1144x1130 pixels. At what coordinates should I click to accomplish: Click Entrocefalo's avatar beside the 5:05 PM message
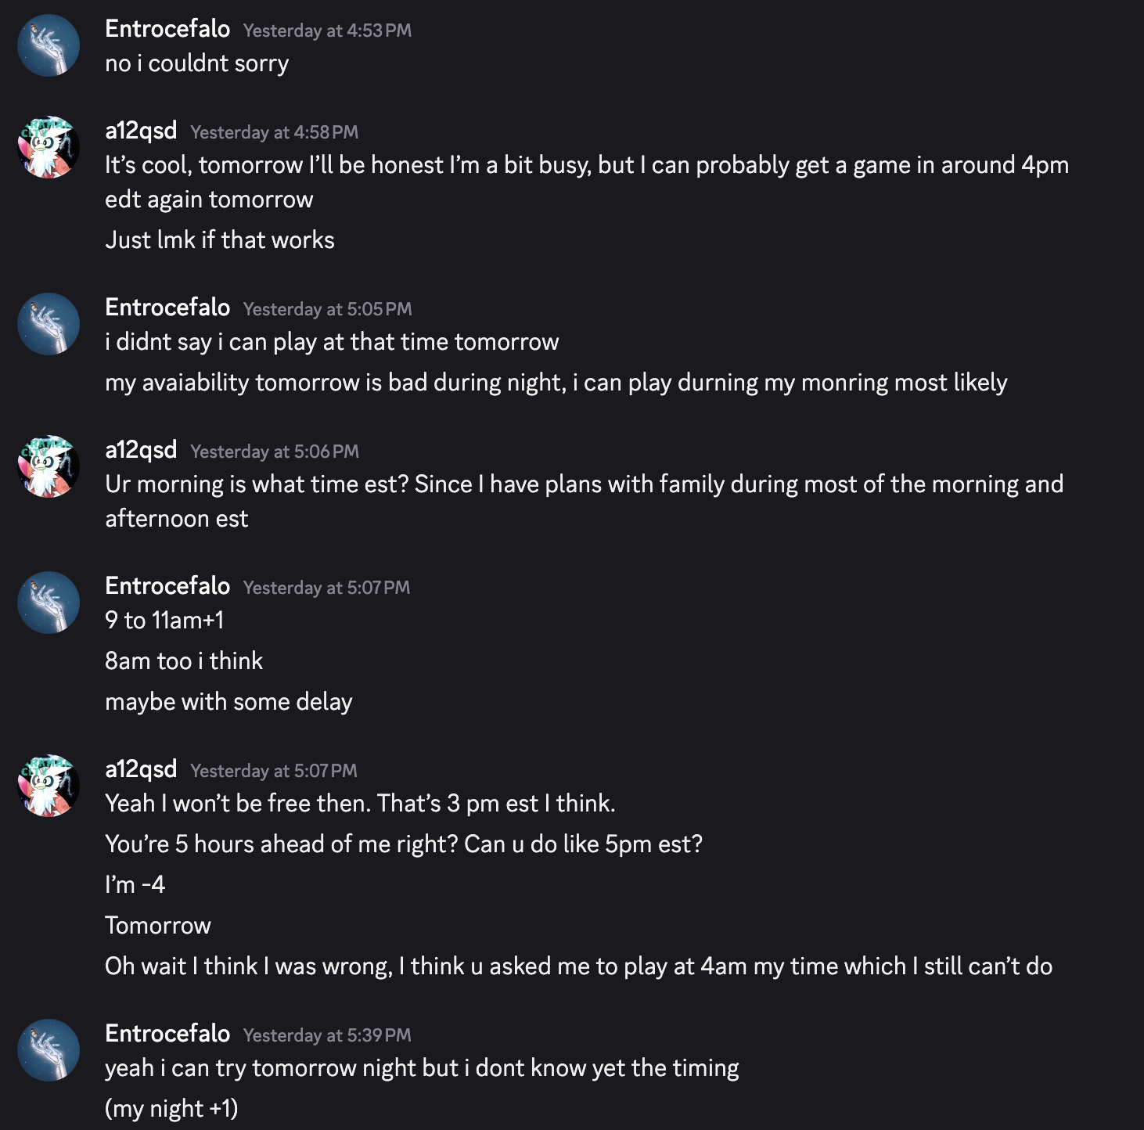coord(49,324)
